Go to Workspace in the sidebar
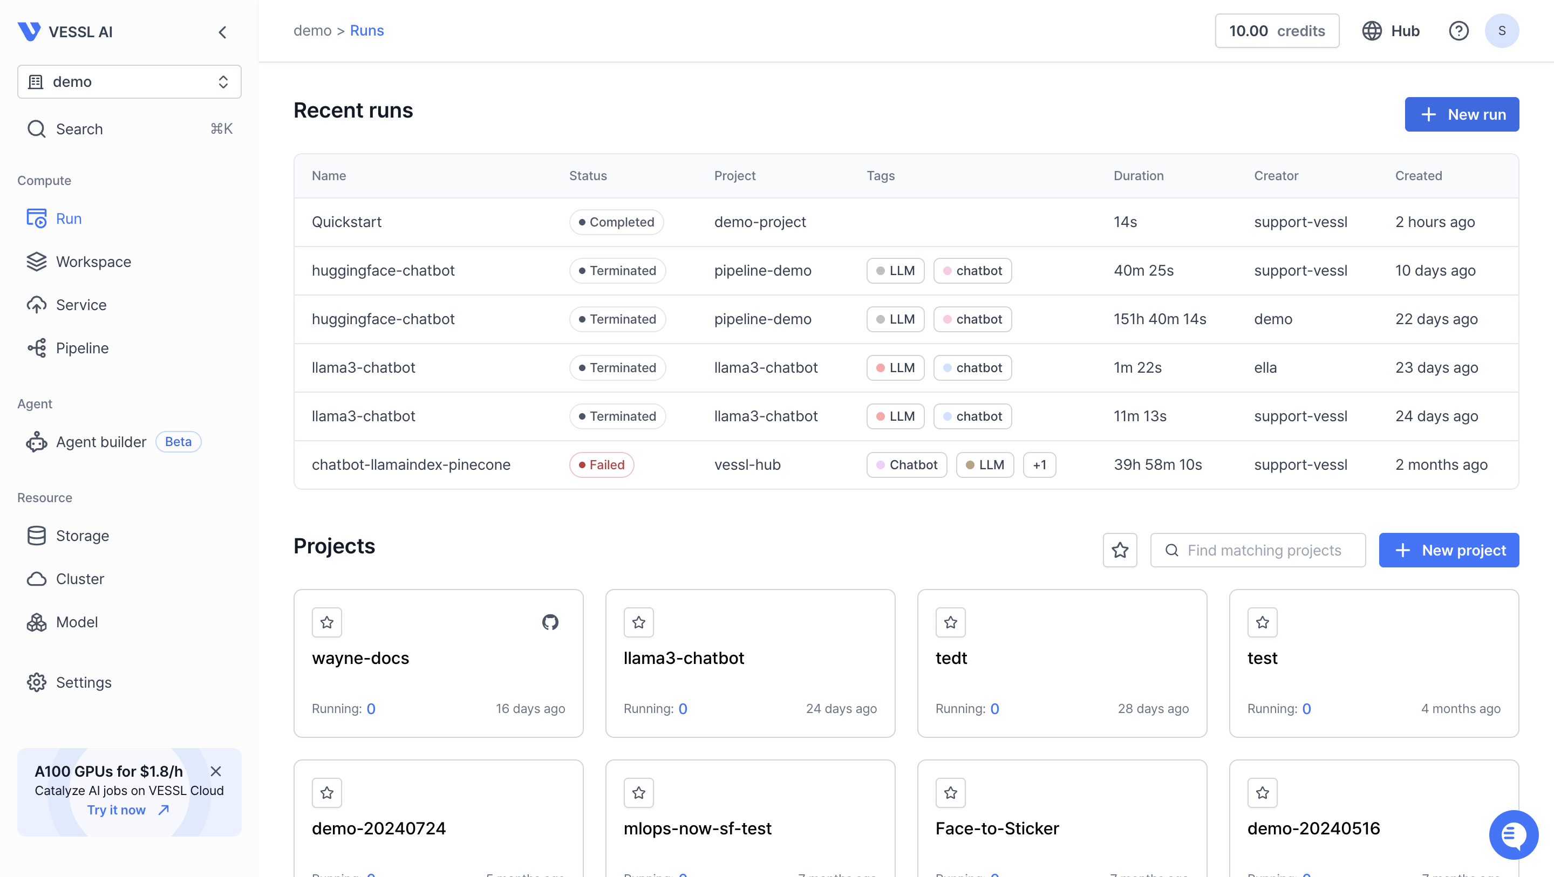The height and width of the screenshot is (877, 1554). point(129,261)
